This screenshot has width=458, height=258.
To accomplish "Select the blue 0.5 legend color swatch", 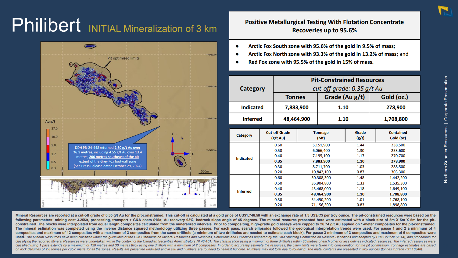I will (x=48, y=157).
